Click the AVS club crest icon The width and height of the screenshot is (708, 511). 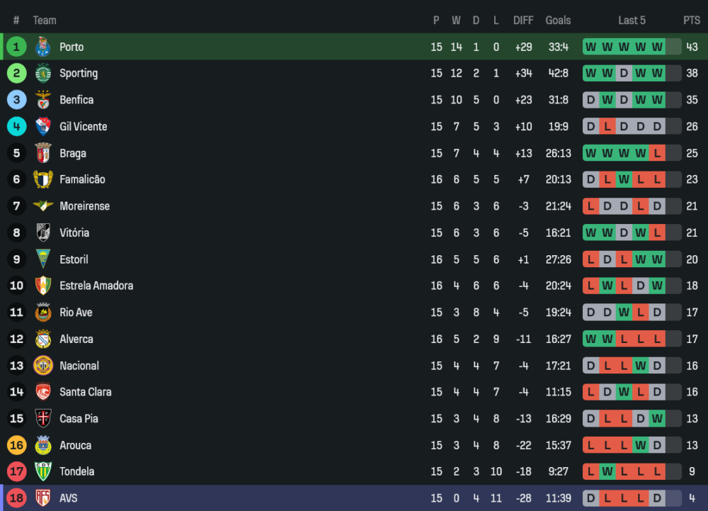pos(43,498)
